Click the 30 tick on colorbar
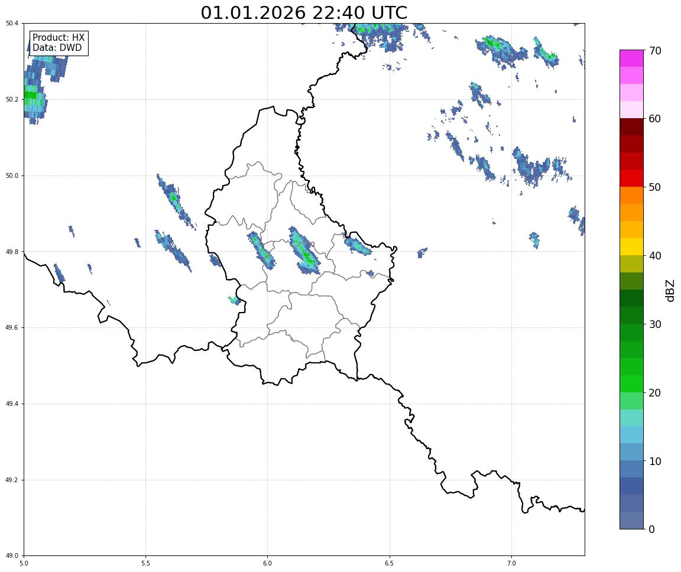This screenshot has height=572, width=681. pos(655,324)
